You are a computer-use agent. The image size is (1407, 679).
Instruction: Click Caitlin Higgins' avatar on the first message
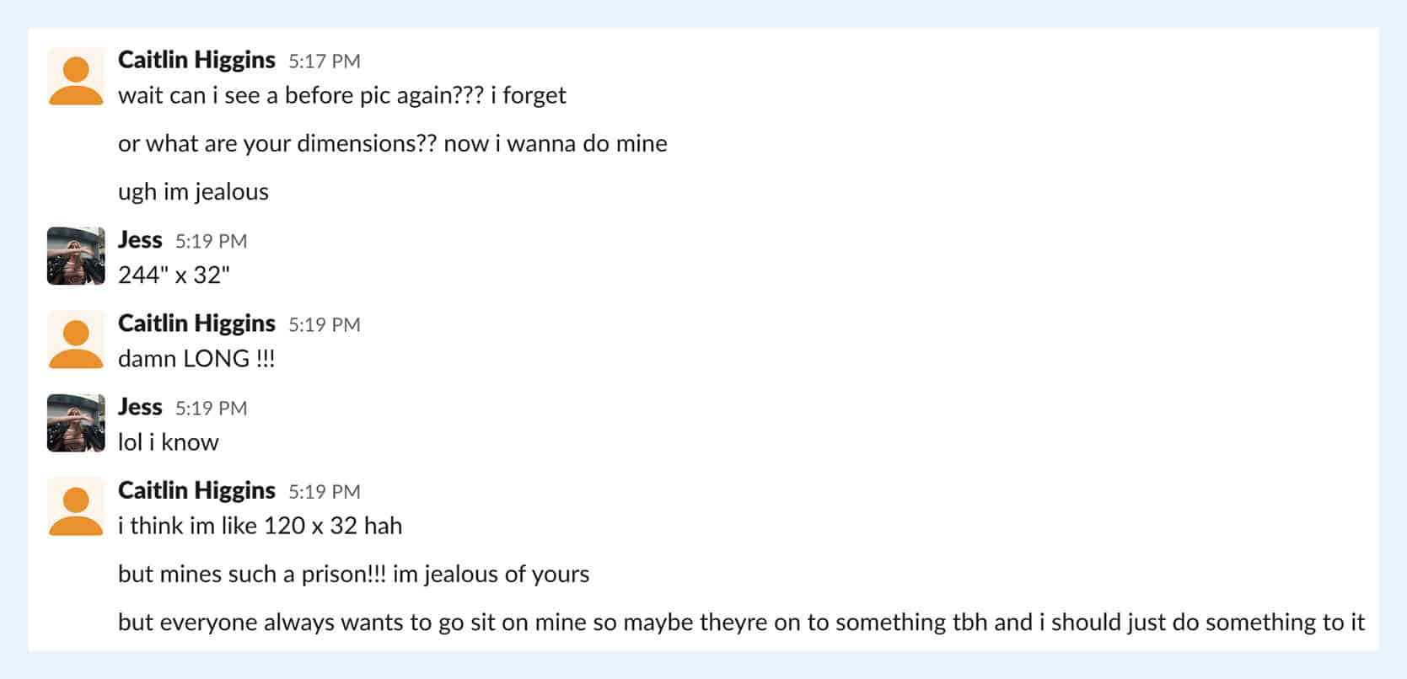(x=76, y=77)
